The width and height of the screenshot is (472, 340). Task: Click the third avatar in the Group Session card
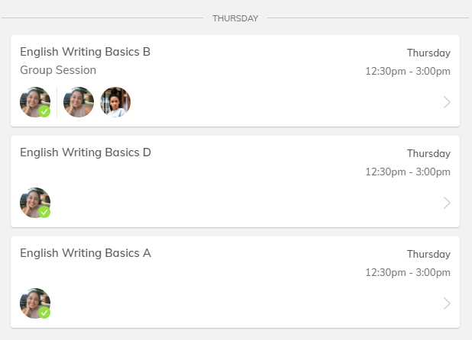(x=115, y=102)
